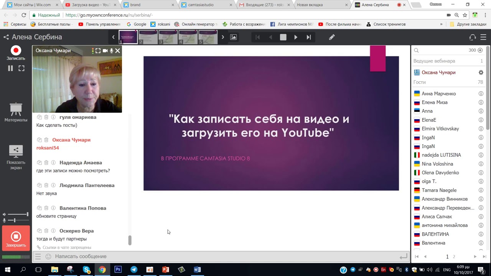
Task: Pause the recording with pause icon
Action: pyautogui.click(x=10, y=68)
